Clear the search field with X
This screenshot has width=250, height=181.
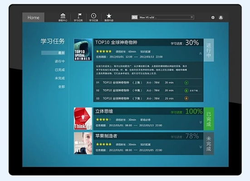(x=192, y=17)
